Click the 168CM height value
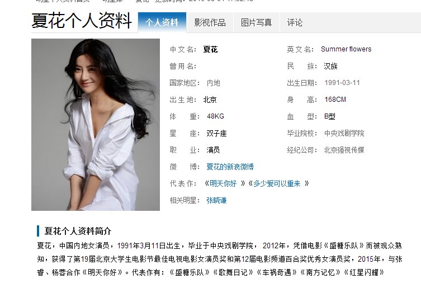 (335, 100)
